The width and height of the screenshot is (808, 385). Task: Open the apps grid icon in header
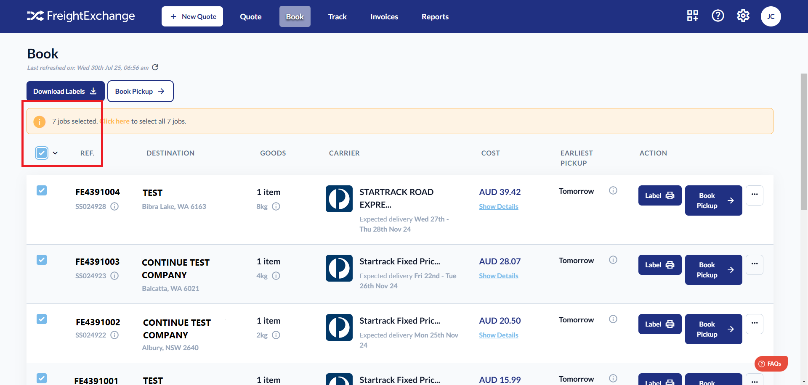[693, 16]
